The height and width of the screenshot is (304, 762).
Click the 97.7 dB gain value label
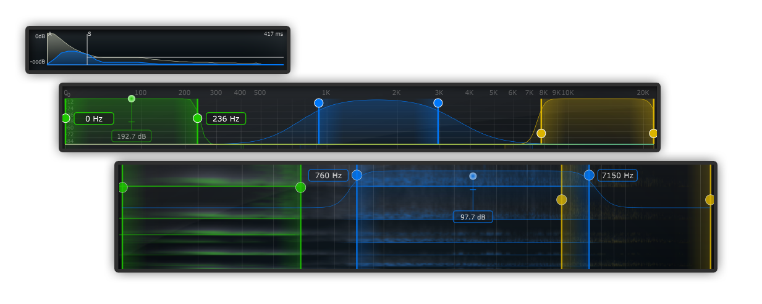(x=473, y=217)
